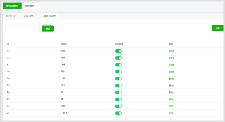Toggle auto-monitoring for ID 30
This screenshot has height=122, width=225.
click(x=118, y=71)
